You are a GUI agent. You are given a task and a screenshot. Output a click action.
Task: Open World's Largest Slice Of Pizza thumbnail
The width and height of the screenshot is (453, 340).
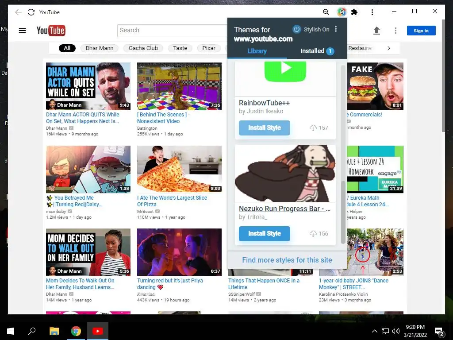pyautogui.click(x=179, y=170)
